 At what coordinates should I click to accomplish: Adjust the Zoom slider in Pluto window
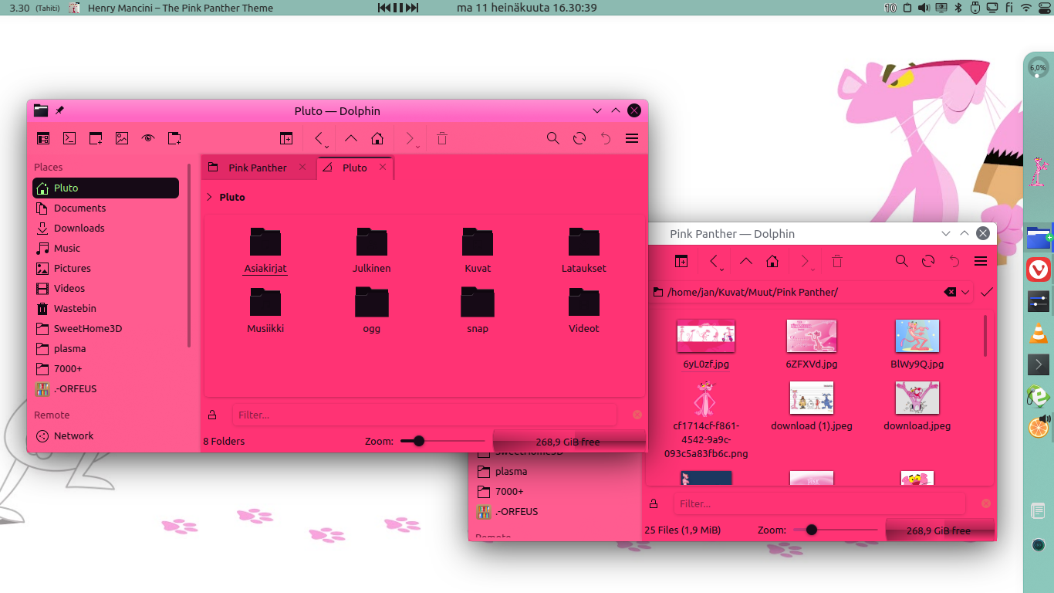click(x=442, y=441)
